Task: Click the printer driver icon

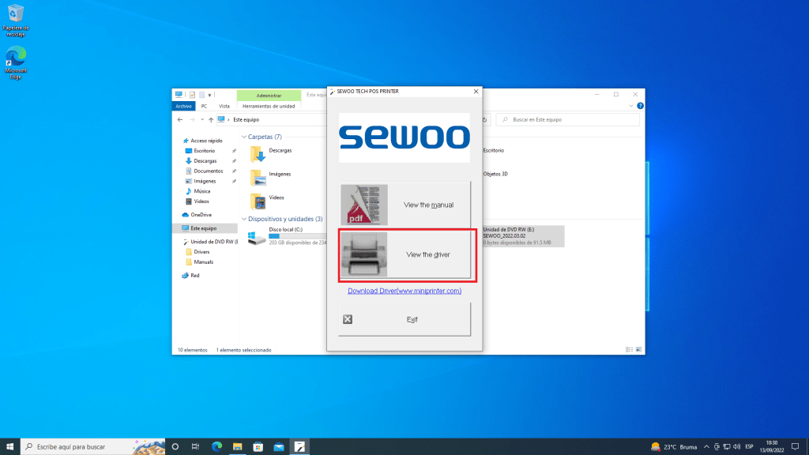Action: coord(364,255)
